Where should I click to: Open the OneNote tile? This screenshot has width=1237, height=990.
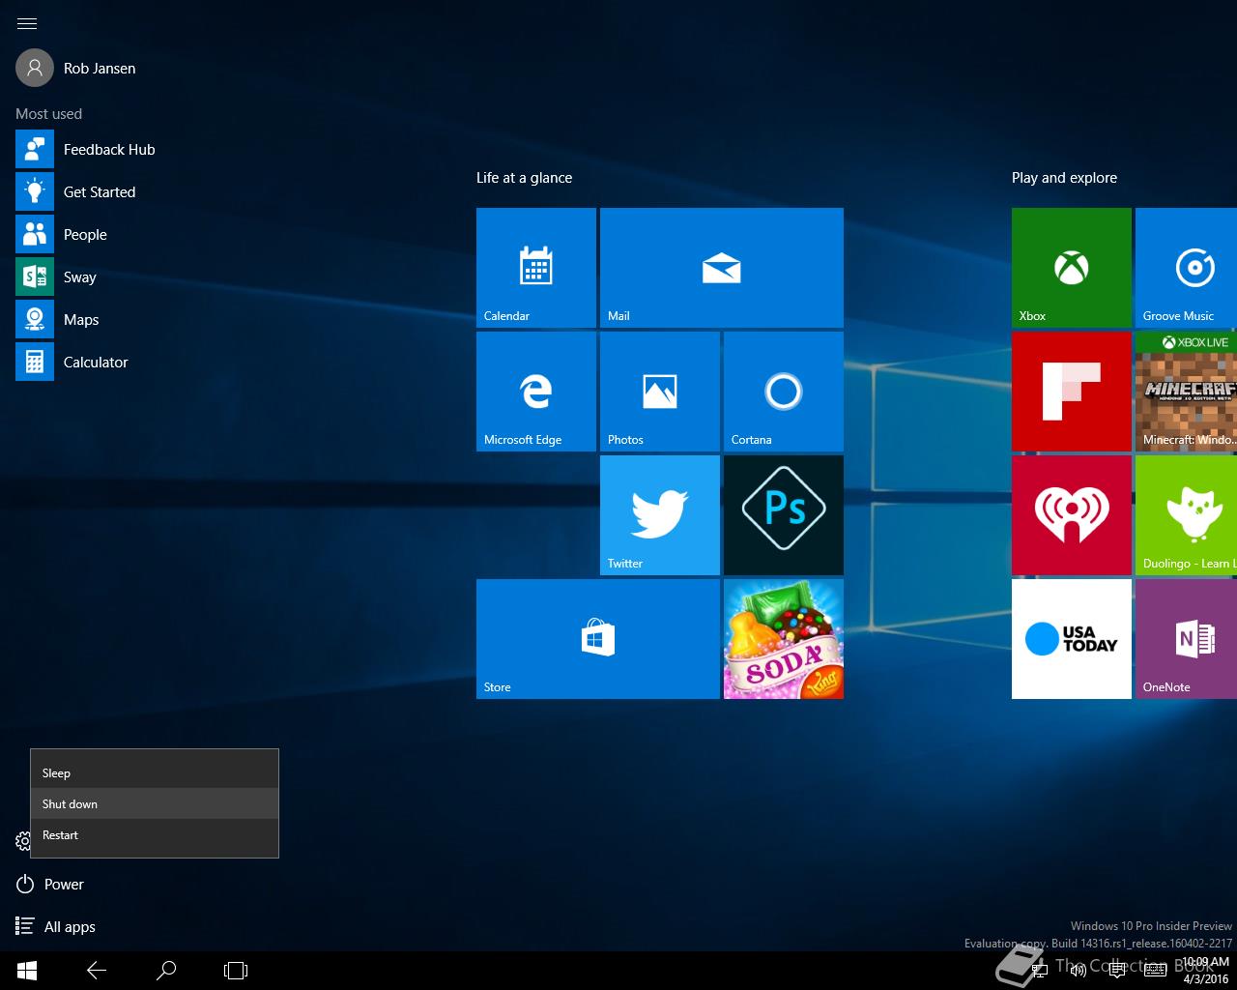pyautogui.click(x=1187, y=639)
